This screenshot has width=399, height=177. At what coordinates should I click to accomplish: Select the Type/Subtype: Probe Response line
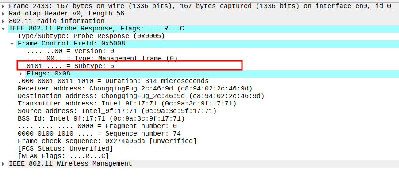(91, 36)
